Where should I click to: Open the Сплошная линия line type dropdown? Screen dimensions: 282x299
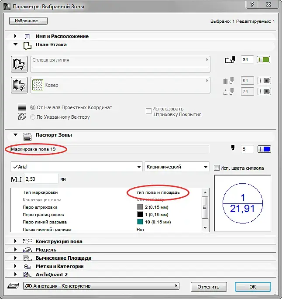[120, 64]
